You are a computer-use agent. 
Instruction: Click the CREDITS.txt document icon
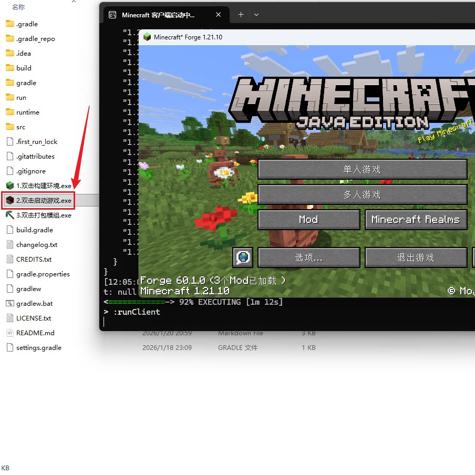tap(9, 260)
